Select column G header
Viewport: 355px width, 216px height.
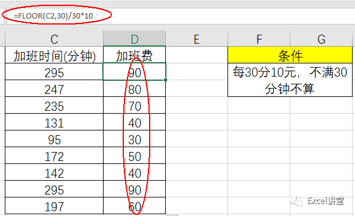click(321, 39)
